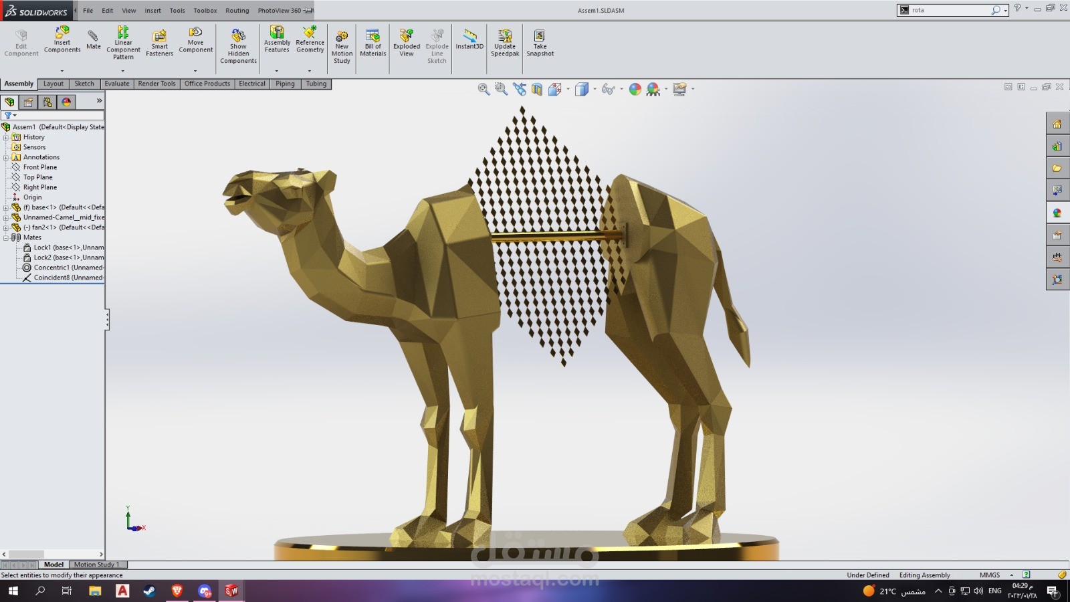The width and height of the screenshot is (1070, 602).
Task: Collapse the Mates folder
Action: pos(6,237)
